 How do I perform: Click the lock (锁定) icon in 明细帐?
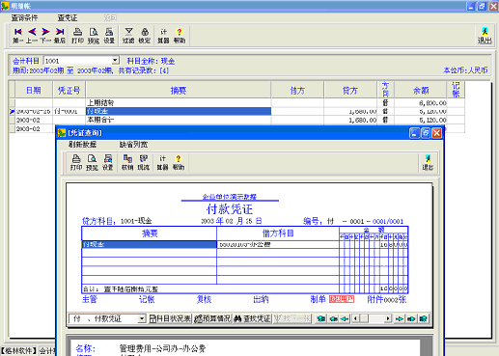(145, 36)
